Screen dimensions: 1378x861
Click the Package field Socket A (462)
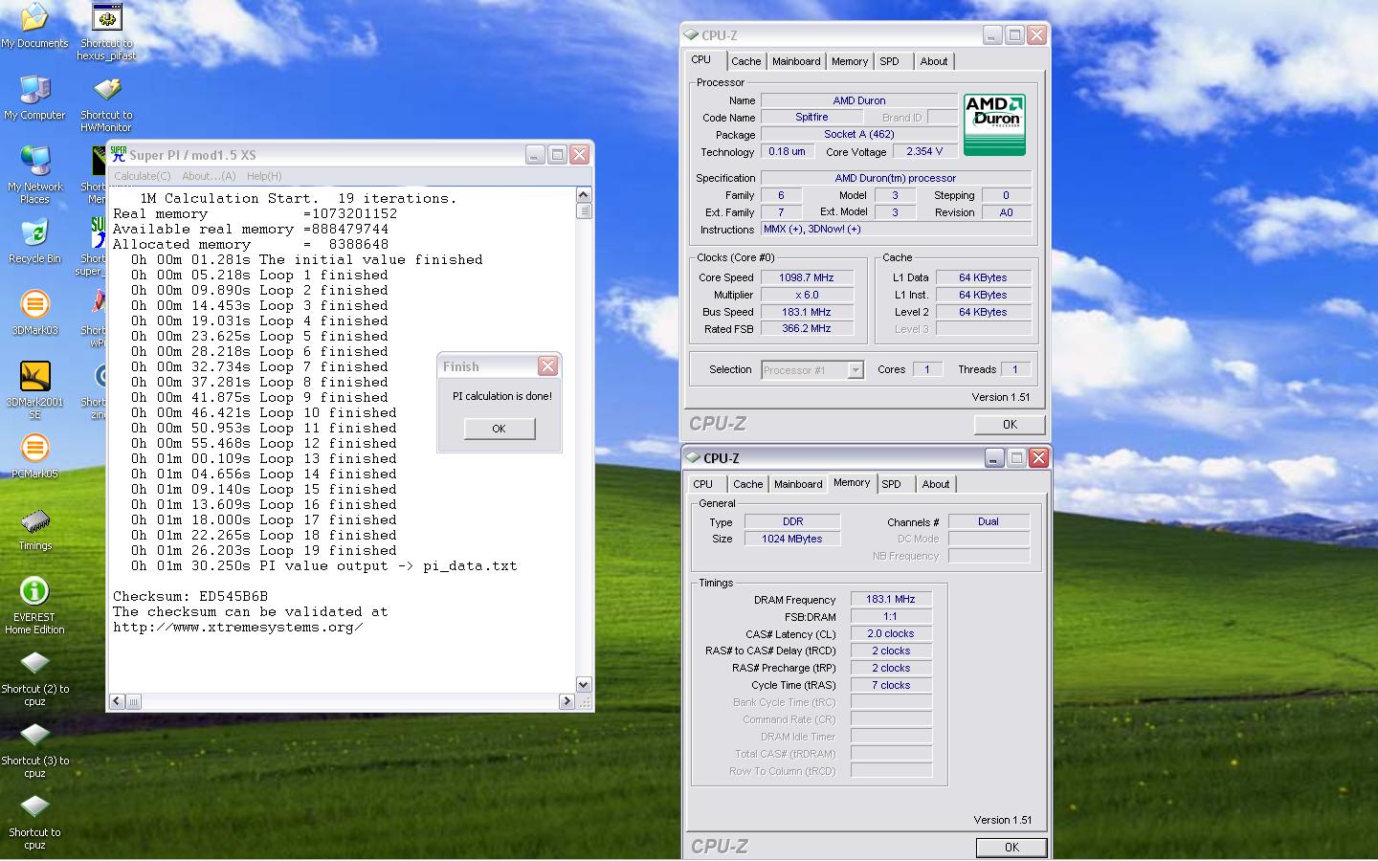pos(858,134)
